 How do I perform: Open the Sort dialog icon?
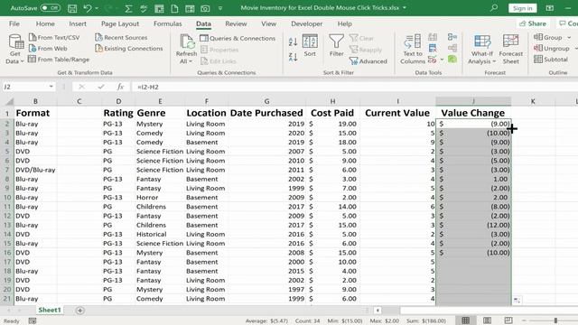[x=310, y=46]
